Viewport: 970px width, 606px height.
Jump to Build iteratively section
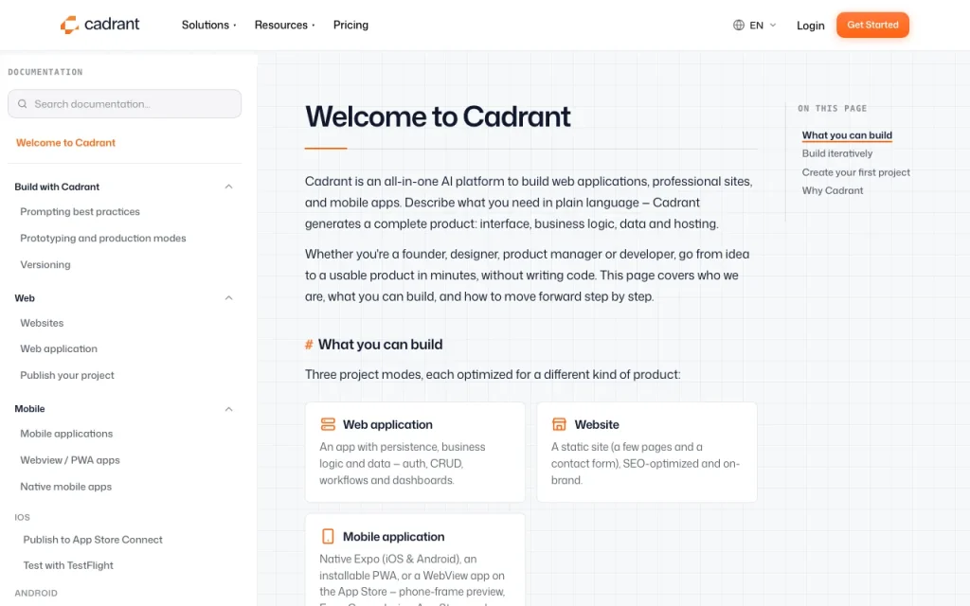coord(837,153)
